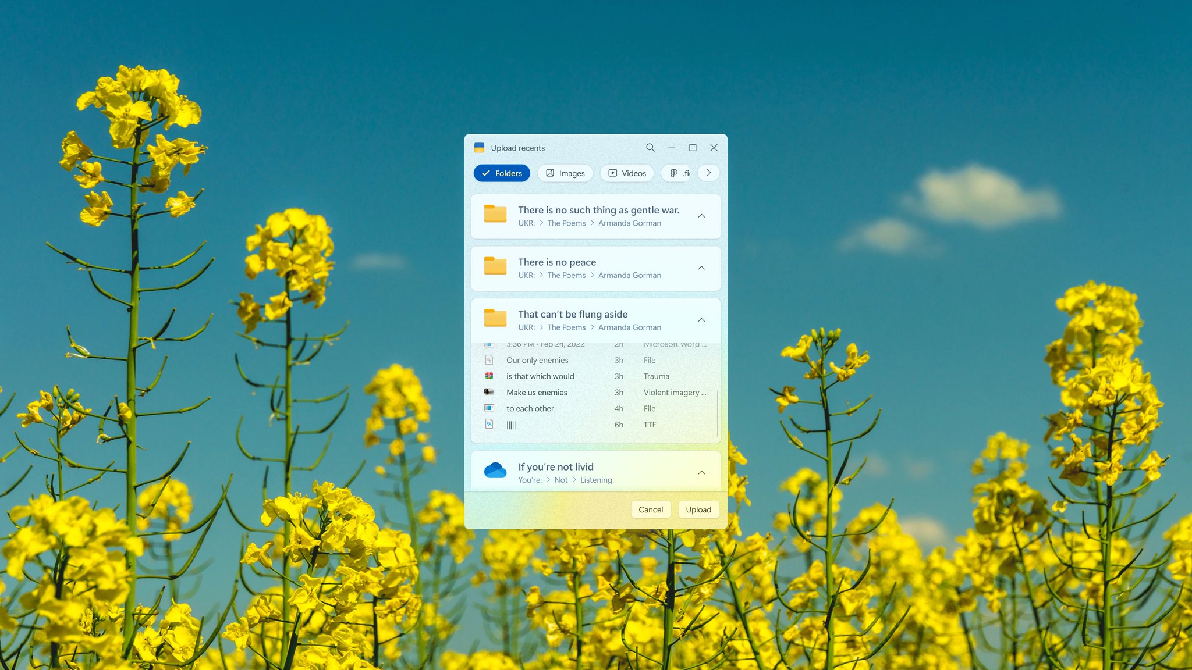Open search in the Upload recents window
Image resolution: width=1192 pixels, height=670 pixels.
[650, 148]
